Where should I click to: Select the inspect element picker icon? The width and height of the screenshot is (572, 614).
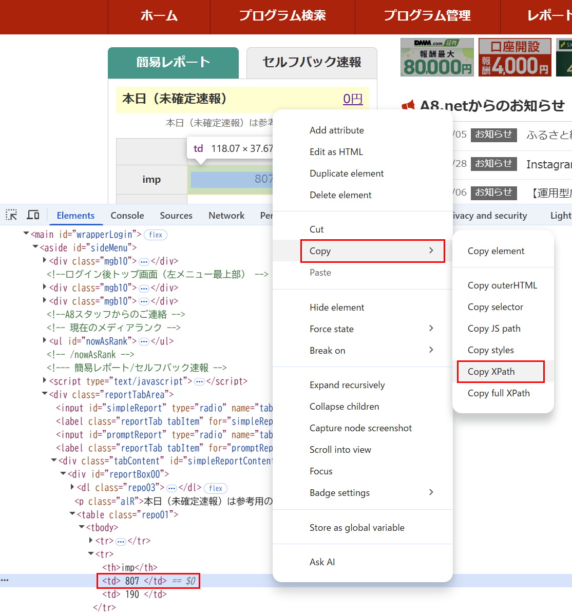11,215
